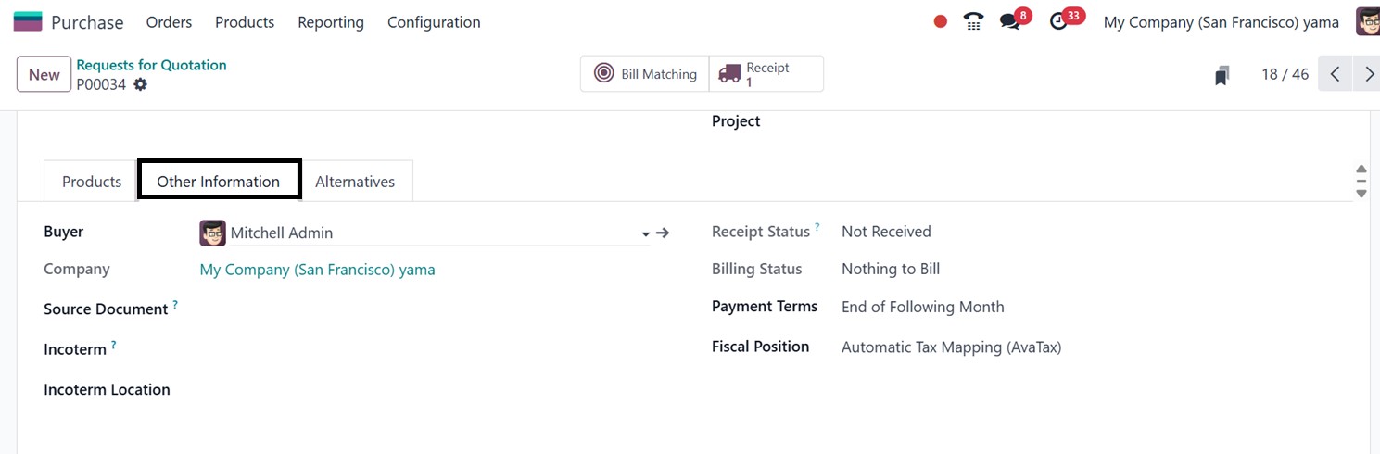Viewport: 1380px width, 454px height.
Task: Click the bookmark icon near pager
Action: click(x=1222, y=75)
